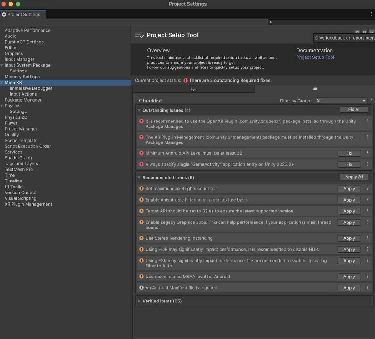This screenshot has height=339, width=375.
Task: Select Adaptive Performance in the settings list
Action: [27, 30]
